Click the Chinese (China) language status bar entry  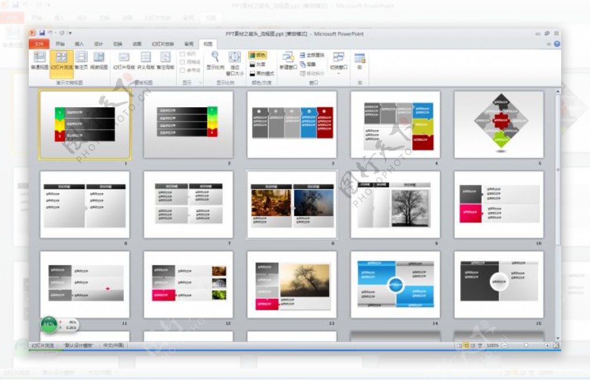(114, 345)
